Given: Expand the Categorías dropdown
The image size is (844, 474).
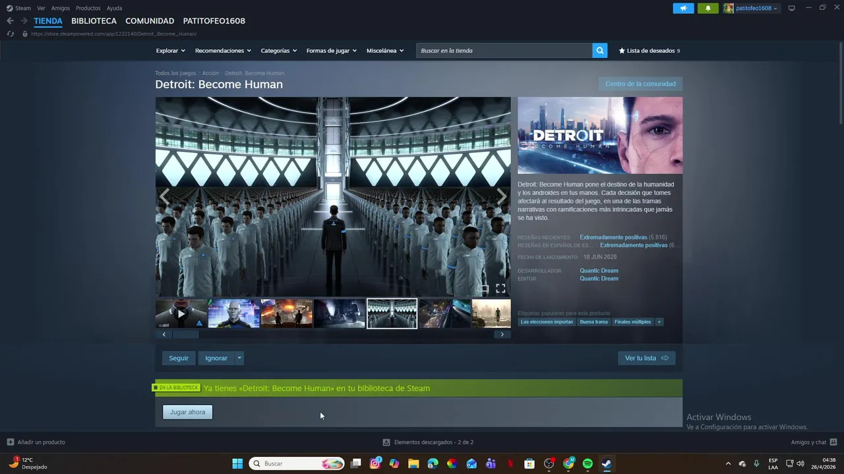Looking at the screenshot, I should point(278,51).
